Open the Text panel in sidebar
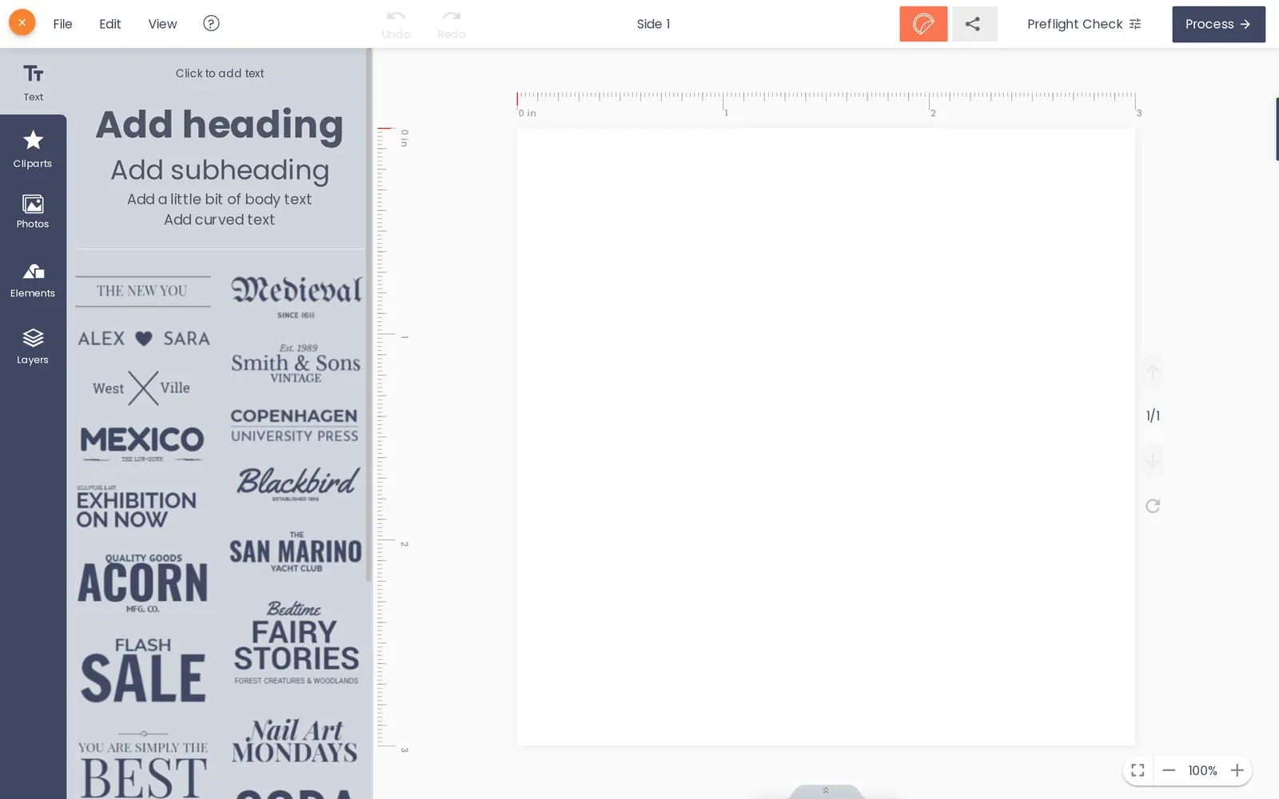Image resolution: width=1279 pixels, height=799 pixels. click(33, 81)
